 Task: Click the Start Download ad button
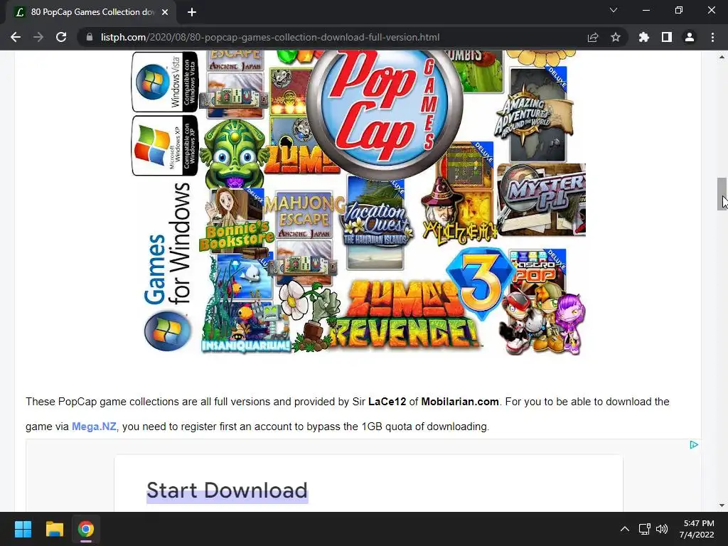point(227,491)
